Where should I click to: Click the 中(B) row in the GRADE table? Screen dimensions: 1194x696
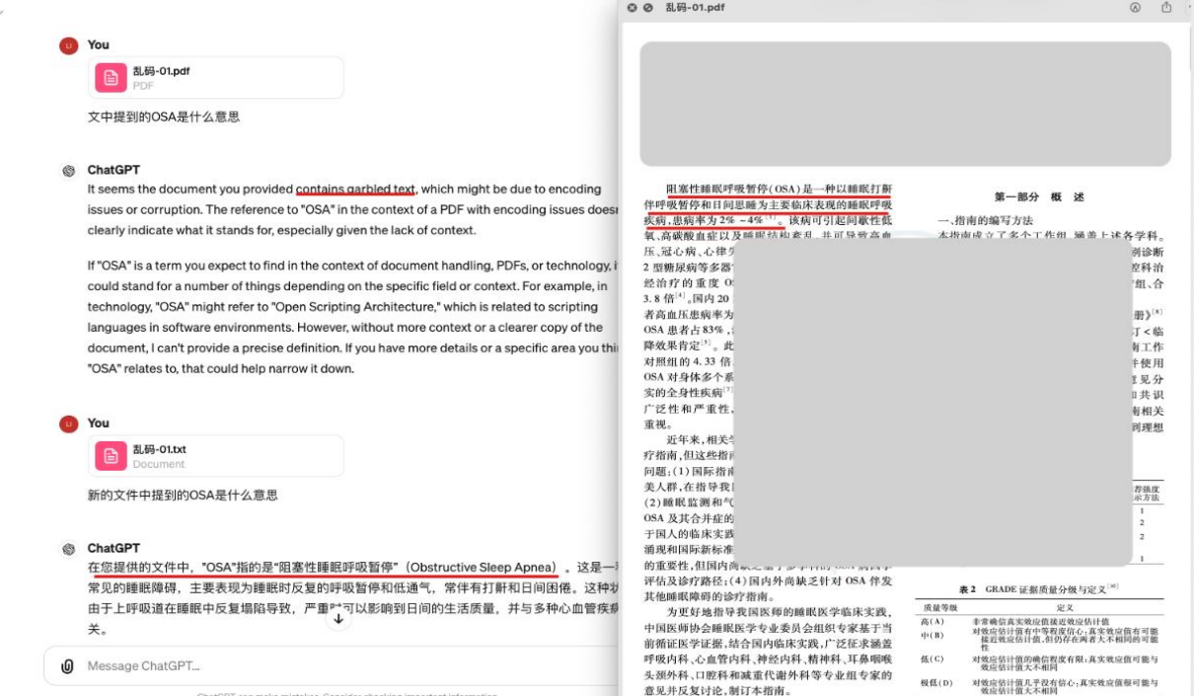pyautogui.click(x=1041, y=639)
